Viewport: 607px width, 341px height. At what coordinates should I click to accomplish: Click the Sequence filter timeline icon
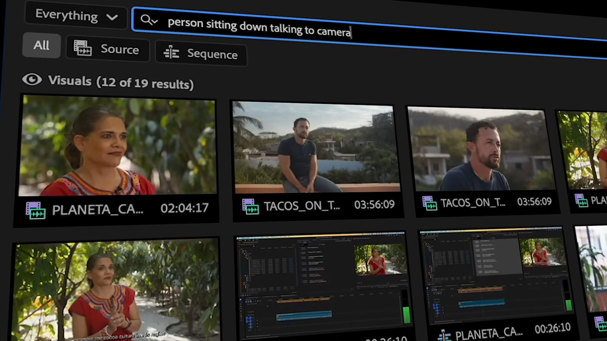pos(171,52)
